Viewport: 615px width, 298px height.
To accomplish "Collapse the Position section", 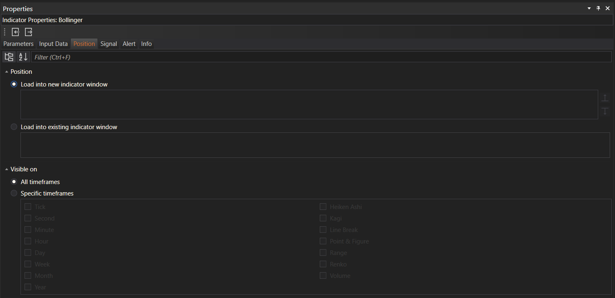I will tap(7, 72).
